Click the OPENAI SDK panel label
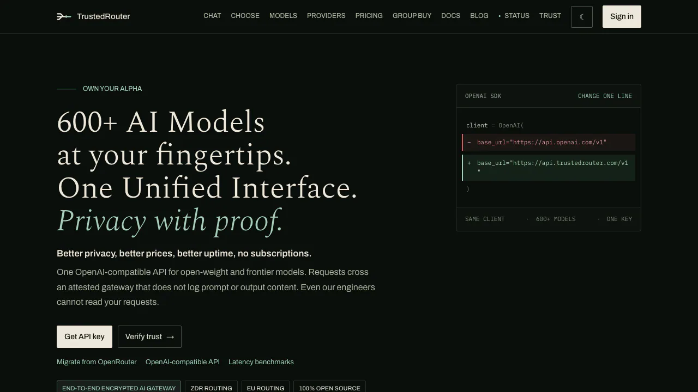Image resolution: width=698 pixels, height=392 pixels. tap(483, 96)
